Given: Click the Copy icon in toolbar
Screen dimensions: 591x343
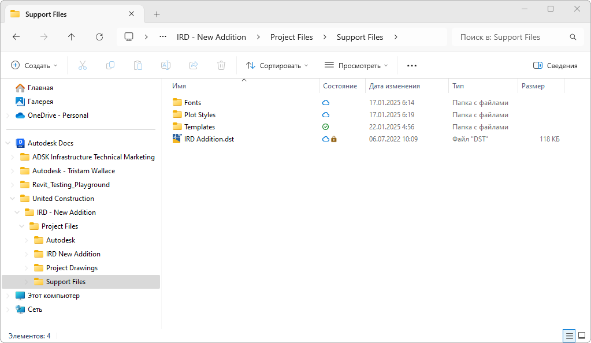Looking at the screenshot, I should tap(110, 65).
